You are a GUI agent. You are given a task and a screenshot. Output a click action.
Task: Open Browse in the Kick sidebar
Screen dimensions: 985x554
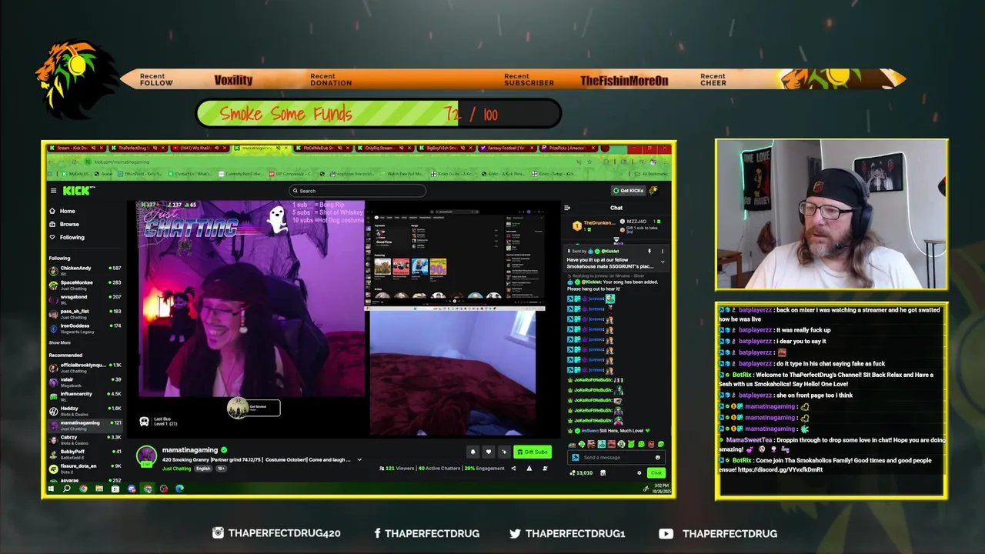[69, 224]
